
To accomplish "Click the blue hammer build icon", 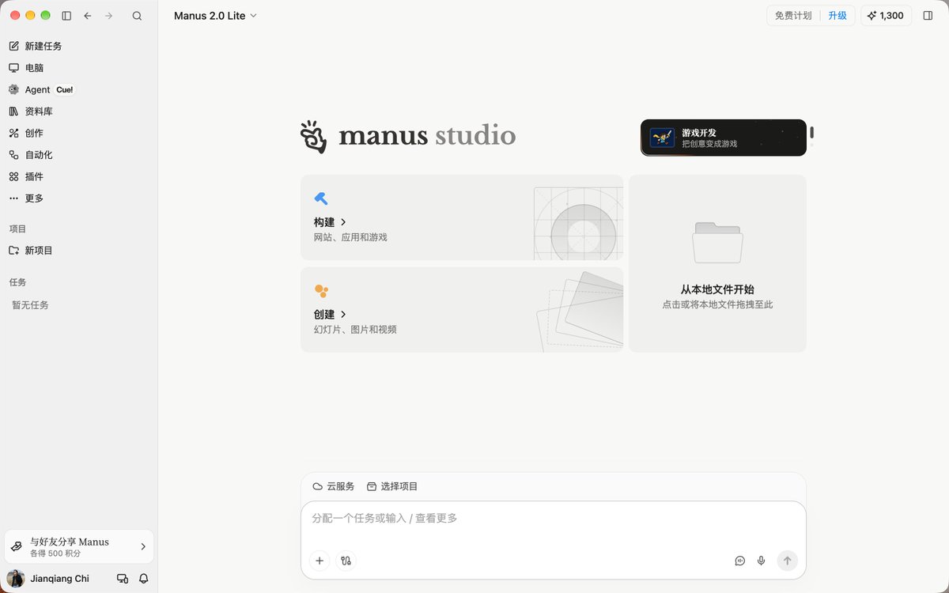I will [320, 198].
